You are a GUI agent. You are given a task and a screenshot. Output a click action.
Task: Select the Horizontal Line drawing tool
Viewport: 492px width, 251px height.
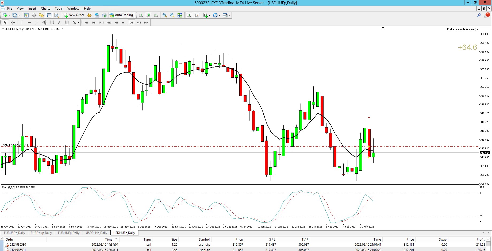coord(29,22)
